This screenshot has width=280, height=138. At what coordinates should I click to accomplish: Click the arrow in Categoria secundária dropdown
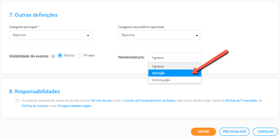click(x=197, y=35)
